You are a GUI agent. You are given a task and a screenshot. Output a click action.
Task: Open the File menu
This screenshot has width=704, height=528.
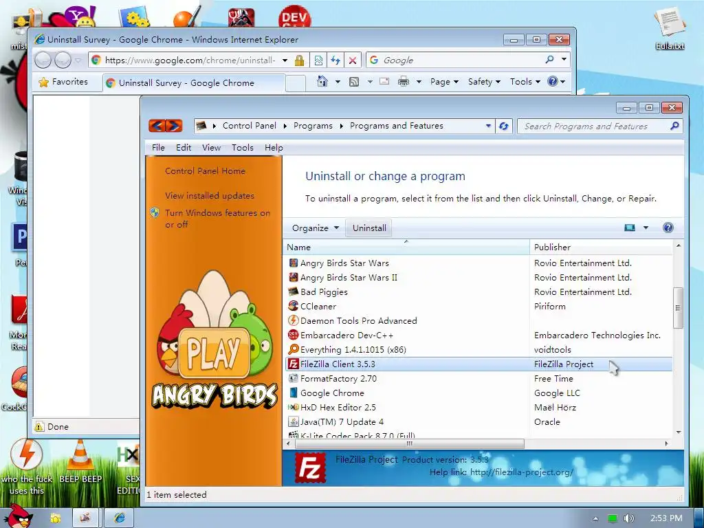point(158,147)
